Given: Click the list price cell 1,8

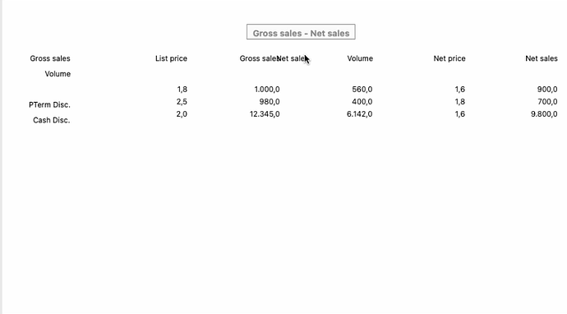Looking at the screenshot, I should pos(182,90).
